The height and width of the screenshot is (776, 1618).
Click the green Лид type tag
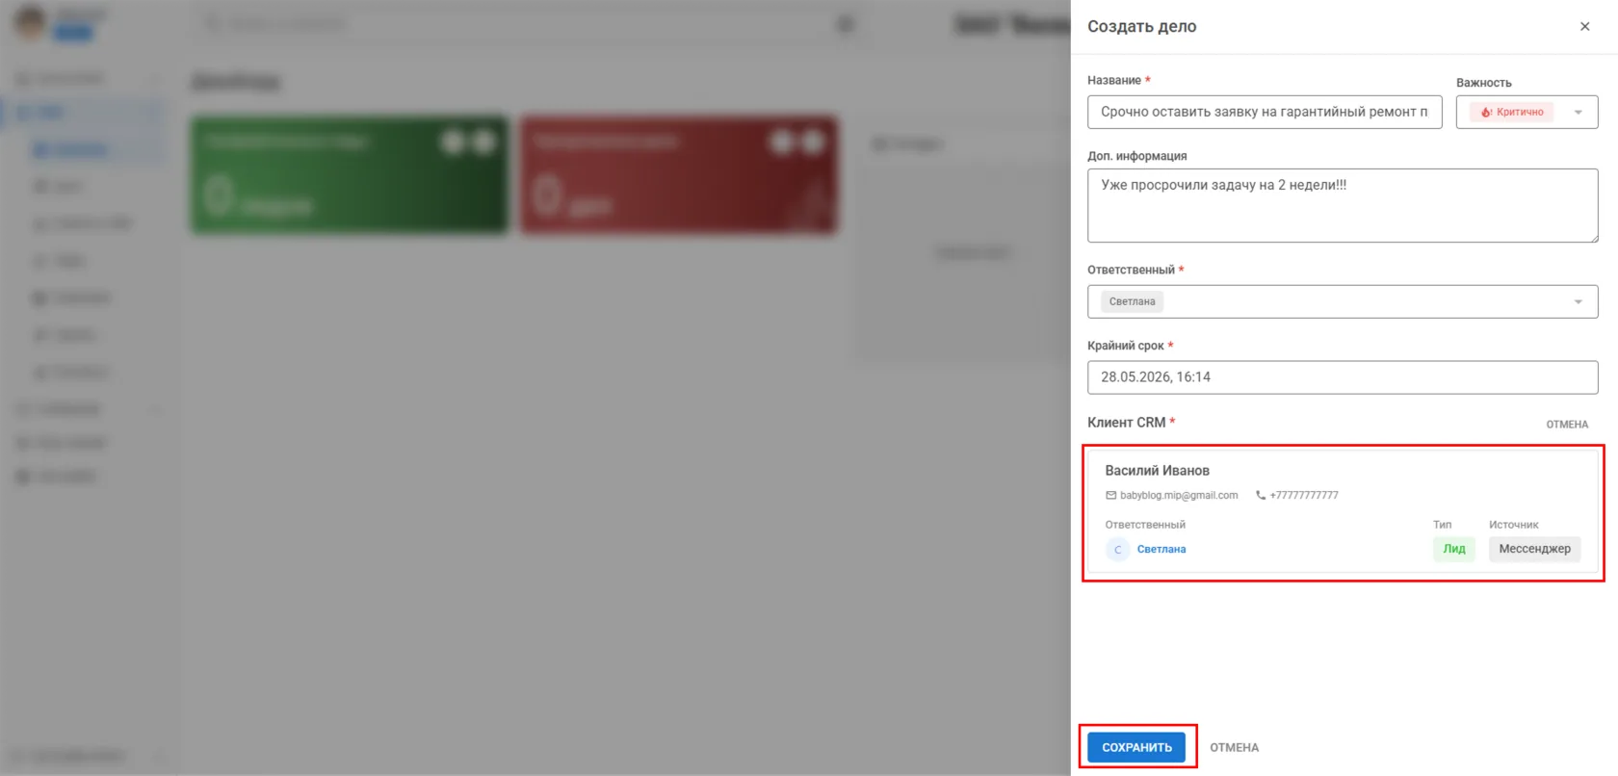coord(1453,549)
